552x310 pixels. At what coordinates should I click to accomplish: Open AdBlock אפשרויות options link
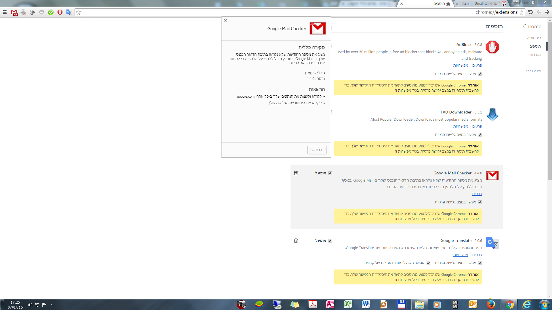(461, 66)
